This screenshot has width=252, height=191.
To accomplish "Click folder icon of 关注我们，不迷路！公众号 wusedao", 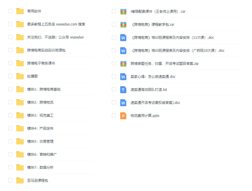I will [x=20, y=37].
